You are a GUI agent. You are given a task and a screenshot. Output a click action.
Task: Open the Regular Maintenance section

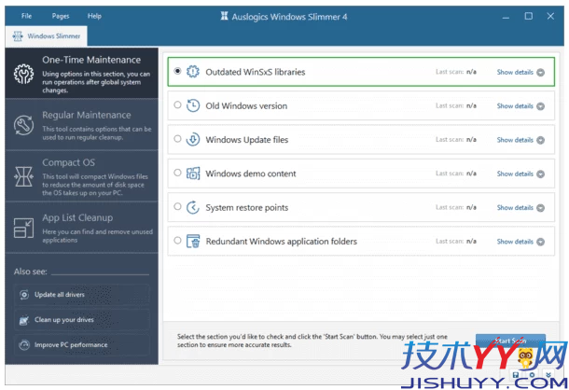(x=82, y=124)
